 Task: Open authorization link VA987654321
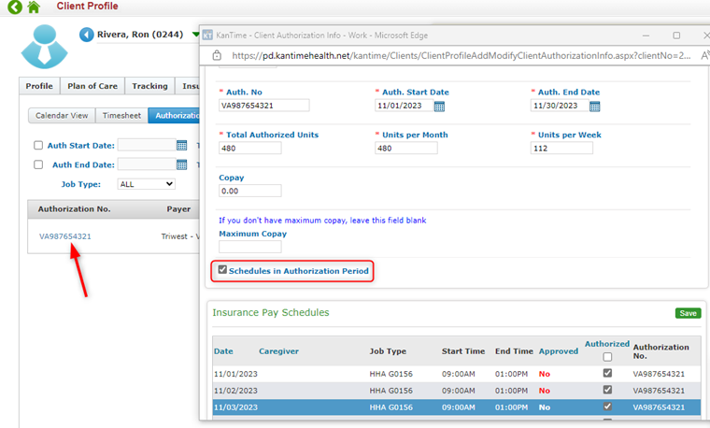tap(65, 236)
